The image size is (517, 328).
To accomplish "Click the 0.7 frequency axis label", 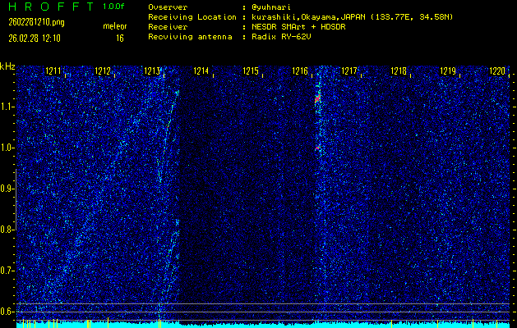I will point(7,271).
